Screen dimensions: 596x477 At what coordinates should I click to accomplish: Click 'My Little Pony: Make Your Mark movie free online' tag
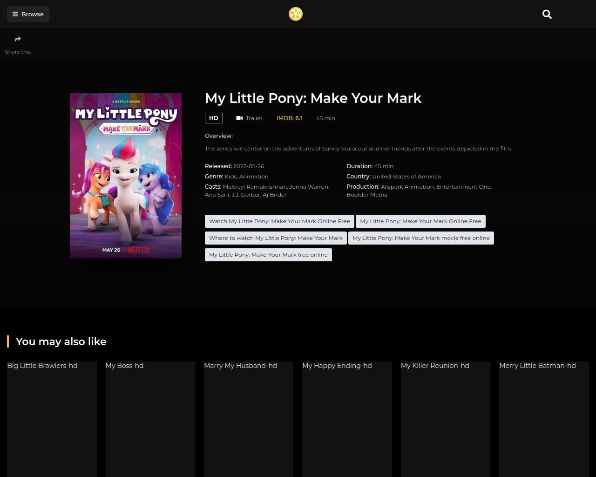pyautogui.click(x=421, y=238)
